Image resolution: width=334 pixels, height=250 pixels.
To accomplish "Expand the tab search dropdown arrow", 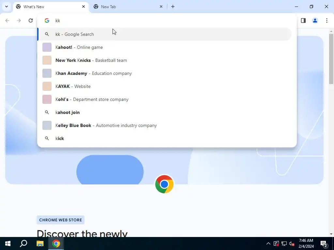I will point(7,7).
